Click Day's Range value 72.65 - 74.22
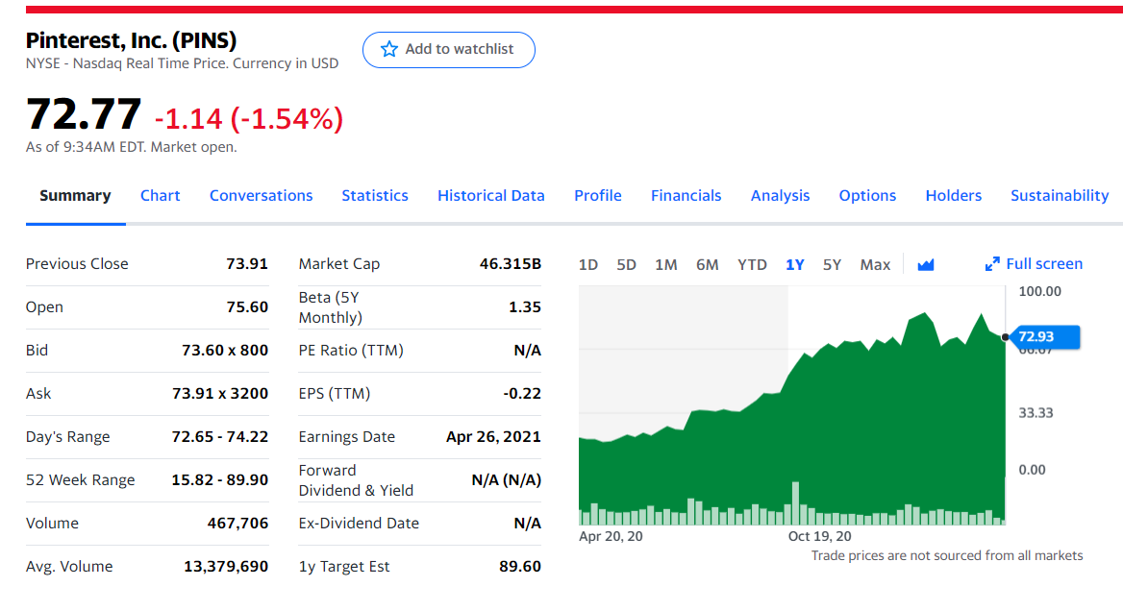 tap(220, 436)
